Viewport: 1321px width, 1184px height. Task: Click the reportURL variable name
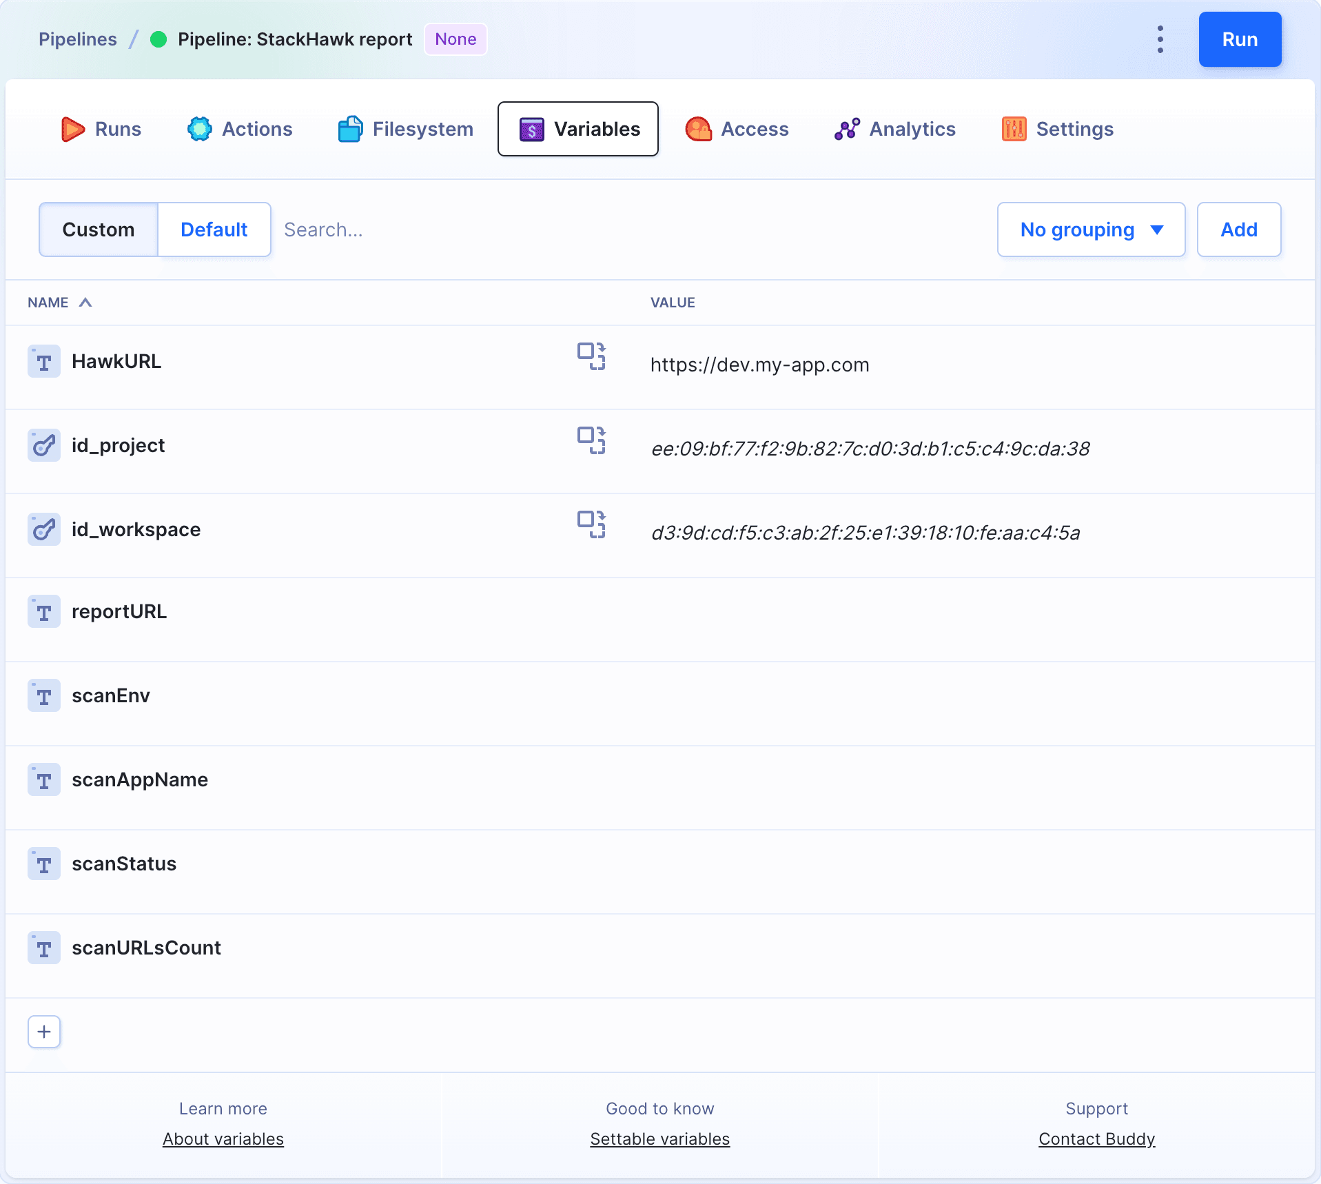(119, 612)
